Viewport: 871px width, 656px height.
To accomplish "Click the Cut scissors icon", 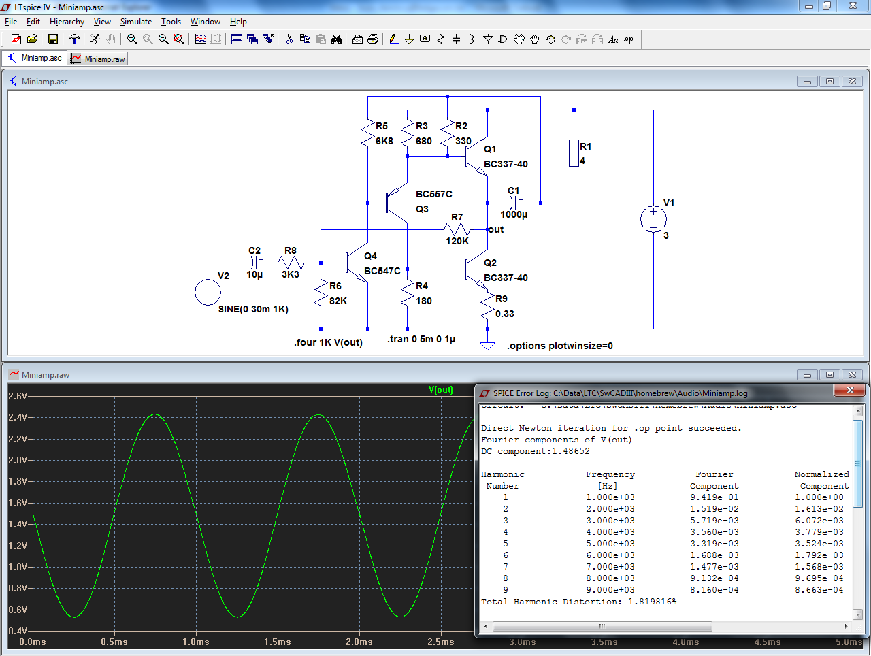I will (289, 39).
